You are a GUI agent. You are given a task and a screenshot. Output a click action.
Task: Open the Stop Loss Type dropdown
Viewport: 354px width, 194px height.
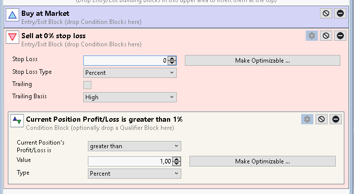point(130,73)
